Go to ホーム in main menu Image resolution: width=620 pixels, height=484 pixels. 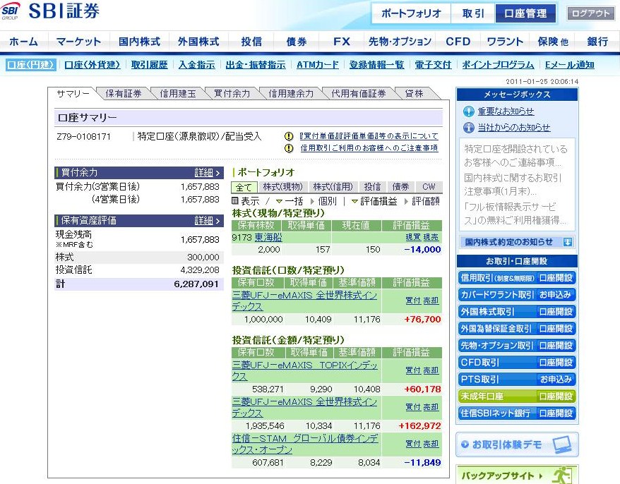click(24, 42)
